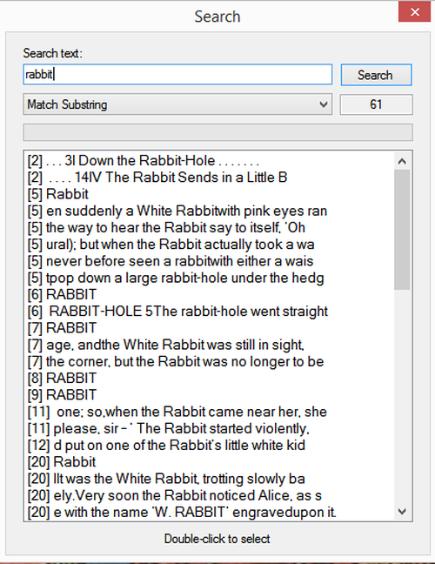Screen dimensions: 435x564
Task: Select result 'W. RABBIT' engravedupon it
Action: pyautogui.click(x=182, y=512)
